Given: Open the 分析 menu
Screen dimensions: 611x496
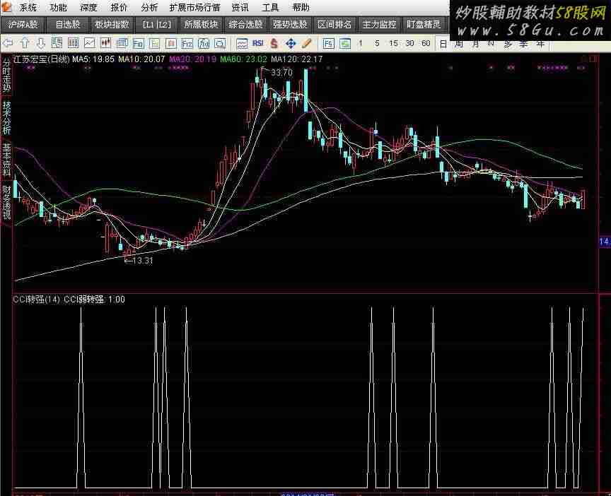Looking at the screenshot, I should click(x=149, y=7).
